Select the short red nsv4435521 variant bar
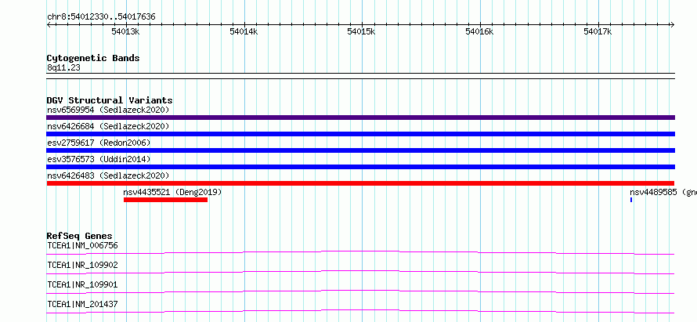The height and width of the screenshot is (322, 697). click(x=165, y=200)
